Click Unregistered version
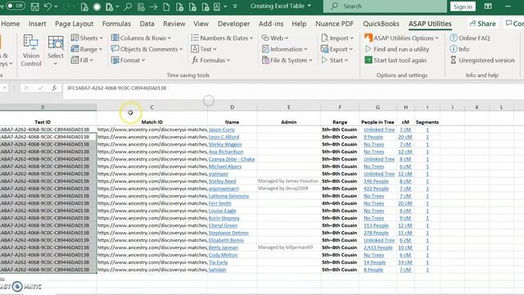The height and width of the screenshot is (295, 524). [482, 60]
